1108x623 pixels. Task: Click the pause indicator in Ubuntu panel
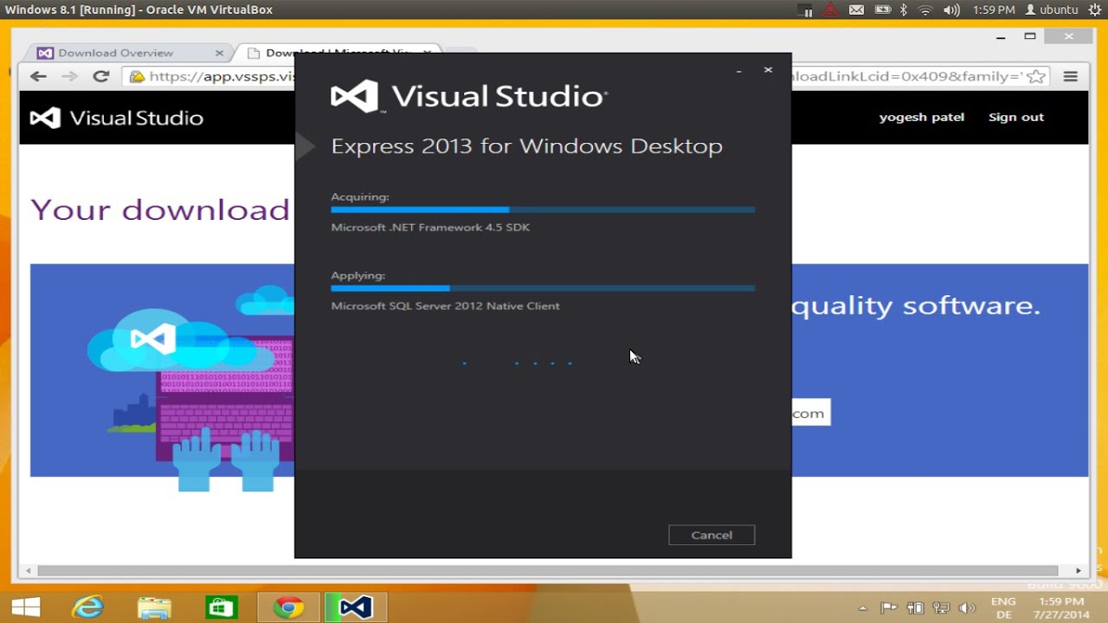[806, 10]
